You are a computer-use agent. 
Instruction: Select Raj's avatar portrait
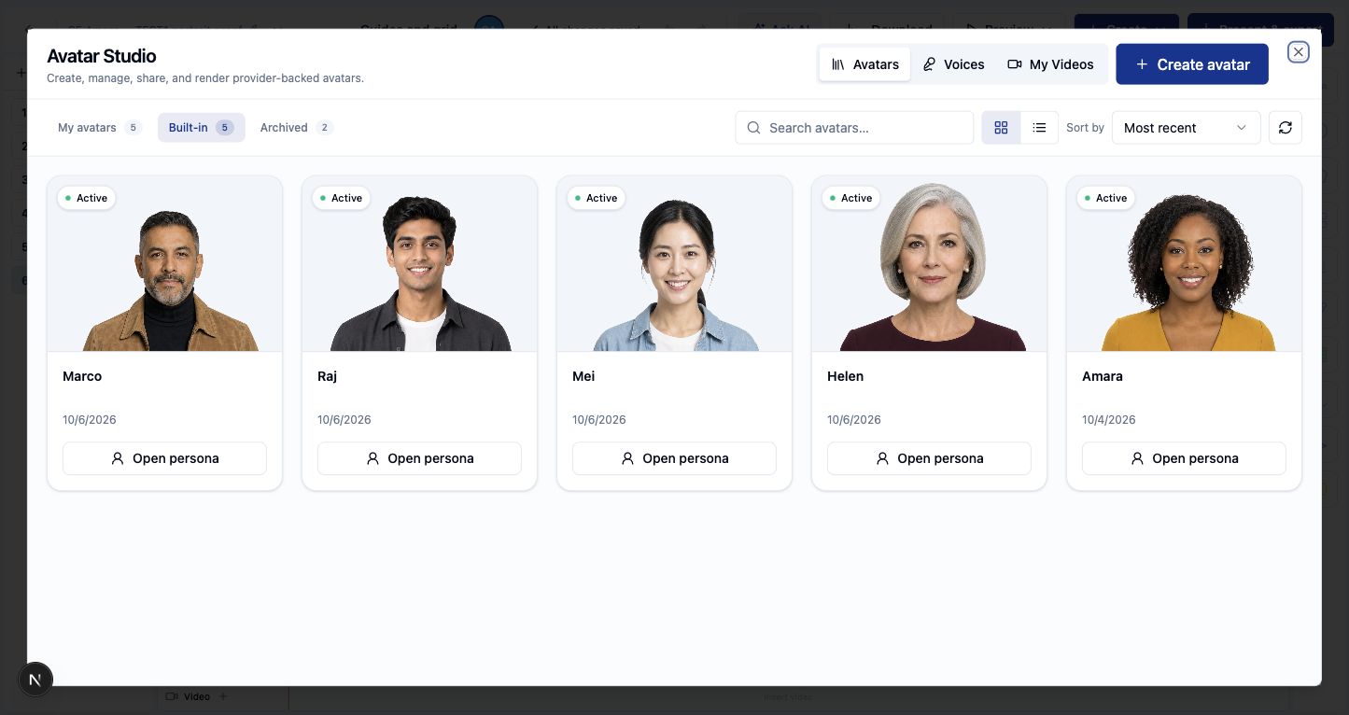(420, 264)
